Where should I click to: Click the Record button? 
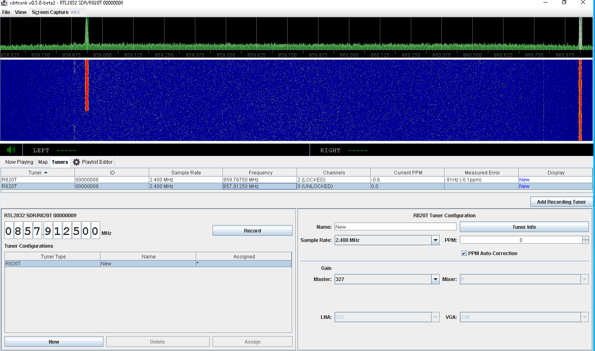pyautogui.click(x=252, y=230)
